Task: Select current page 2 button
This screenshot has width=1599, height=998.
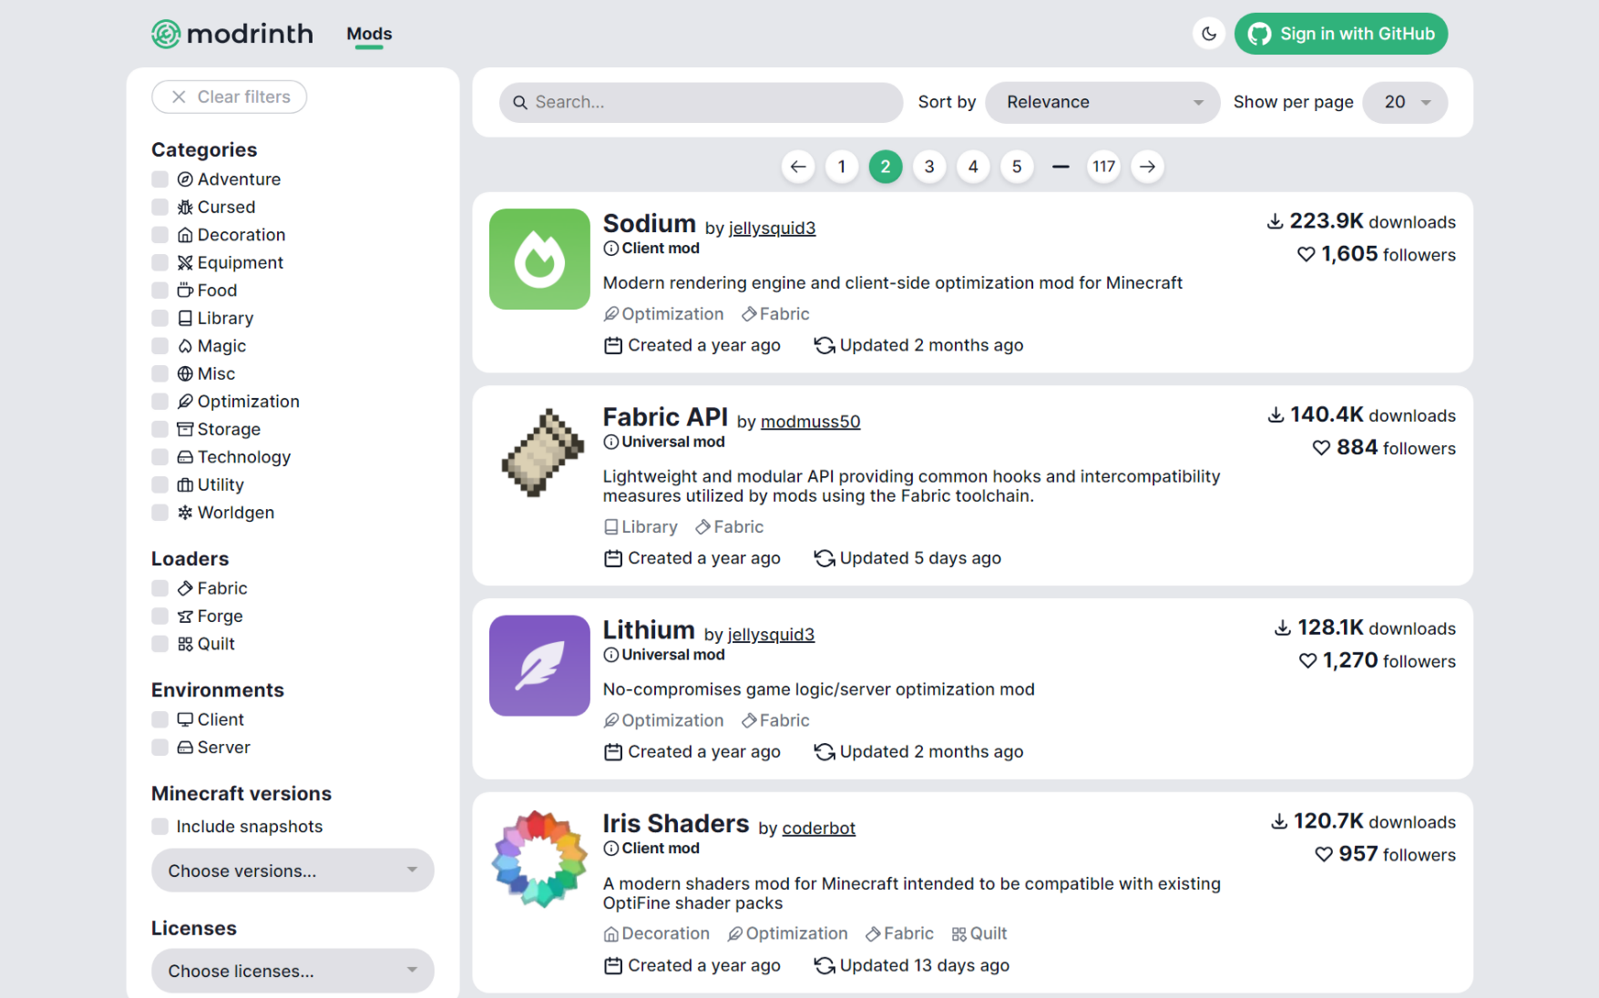Action: 886,167
